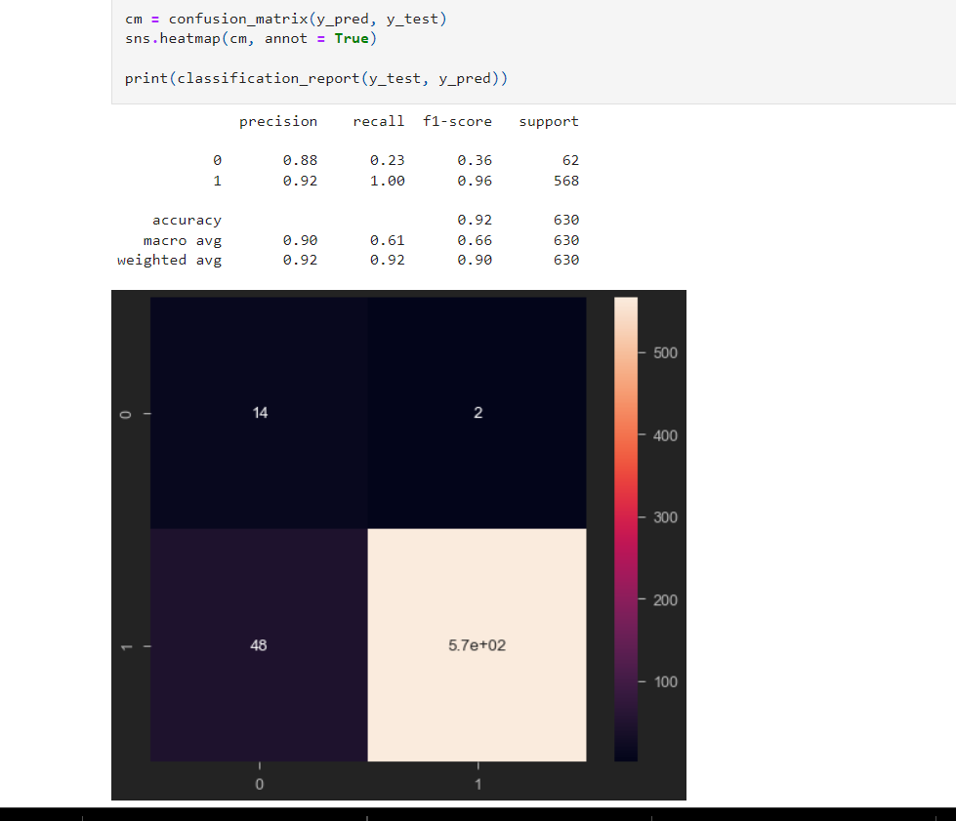
Task: Click the heatmap colorbar gradient
Action: (x=625, y=527)
